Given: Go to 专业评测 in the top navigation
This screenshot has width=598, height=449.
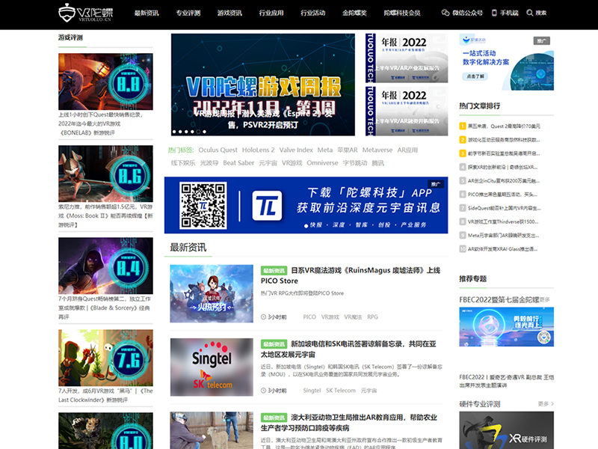Looking at the screenshot, I should tap(188, 13).
